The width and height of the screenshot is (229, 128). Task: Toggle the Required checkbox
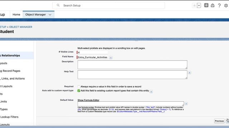pos(79,87)
